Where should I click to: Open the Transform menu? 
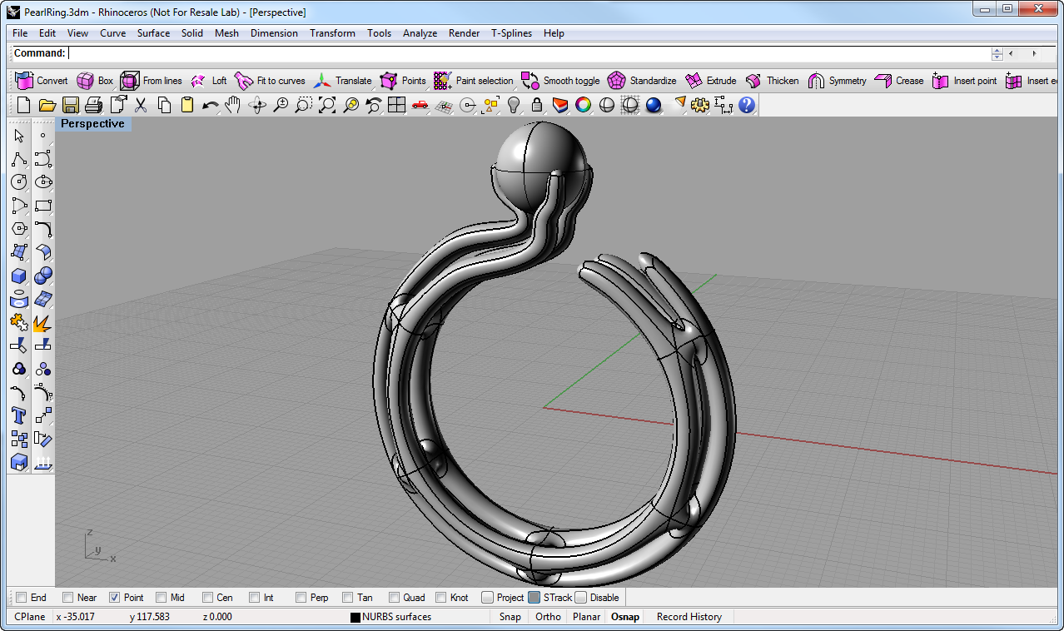332,33
